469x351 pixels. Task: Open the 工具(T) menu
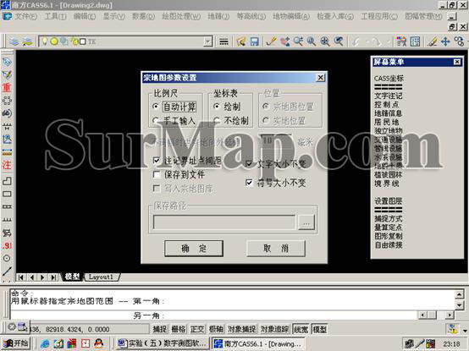pyautogui.click(x=55, y=16)
